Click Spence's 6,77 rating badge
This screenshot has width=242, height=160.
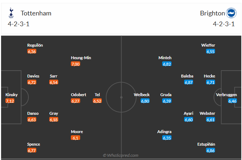click(32, 151)
